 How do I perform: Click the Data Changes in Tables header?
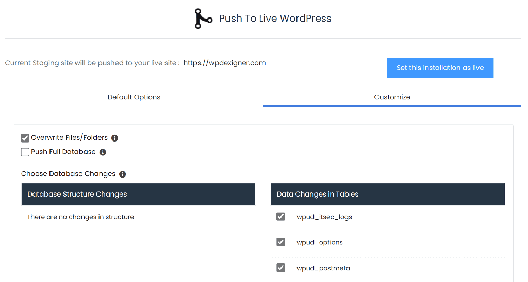[x=318, y=194]
